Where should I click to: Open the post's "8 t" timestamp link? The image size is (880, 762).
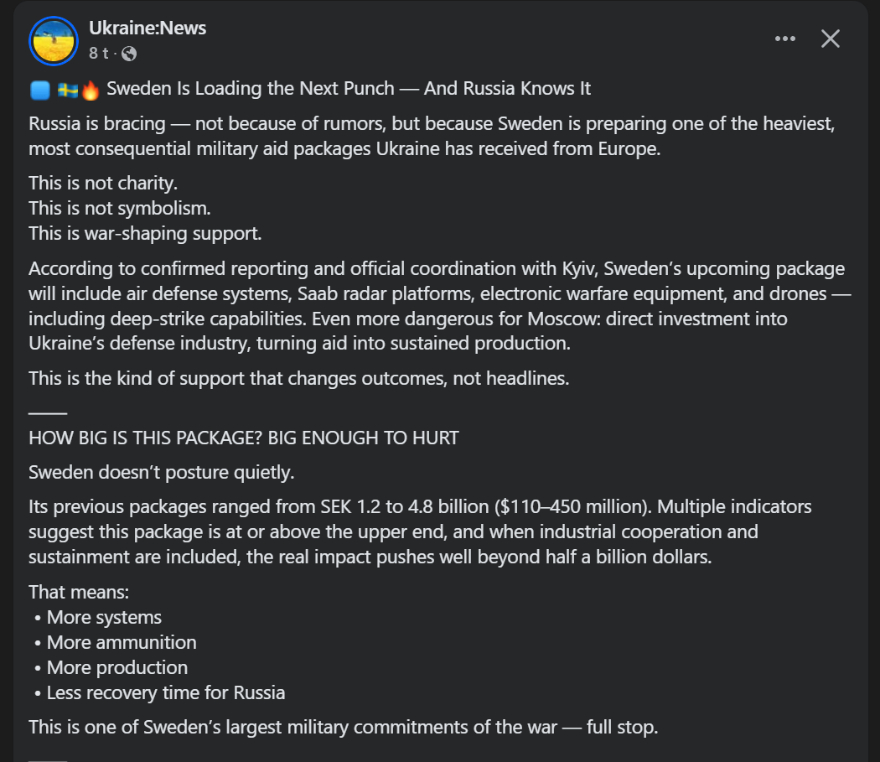(99, 54)
